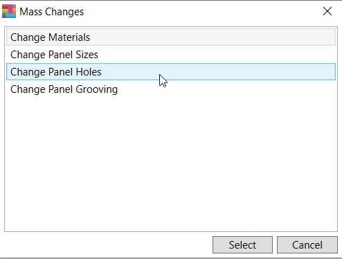Click the Mass Changes title text
342x259 pixels.
(51, 12)
